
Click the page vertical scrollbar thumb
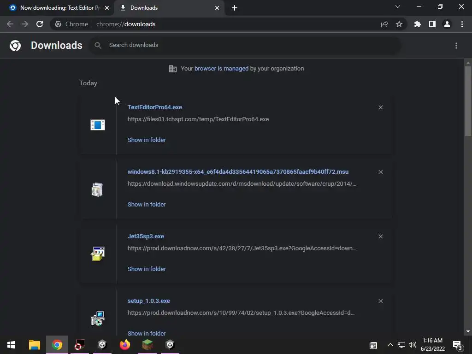click(x=468, y=101)
